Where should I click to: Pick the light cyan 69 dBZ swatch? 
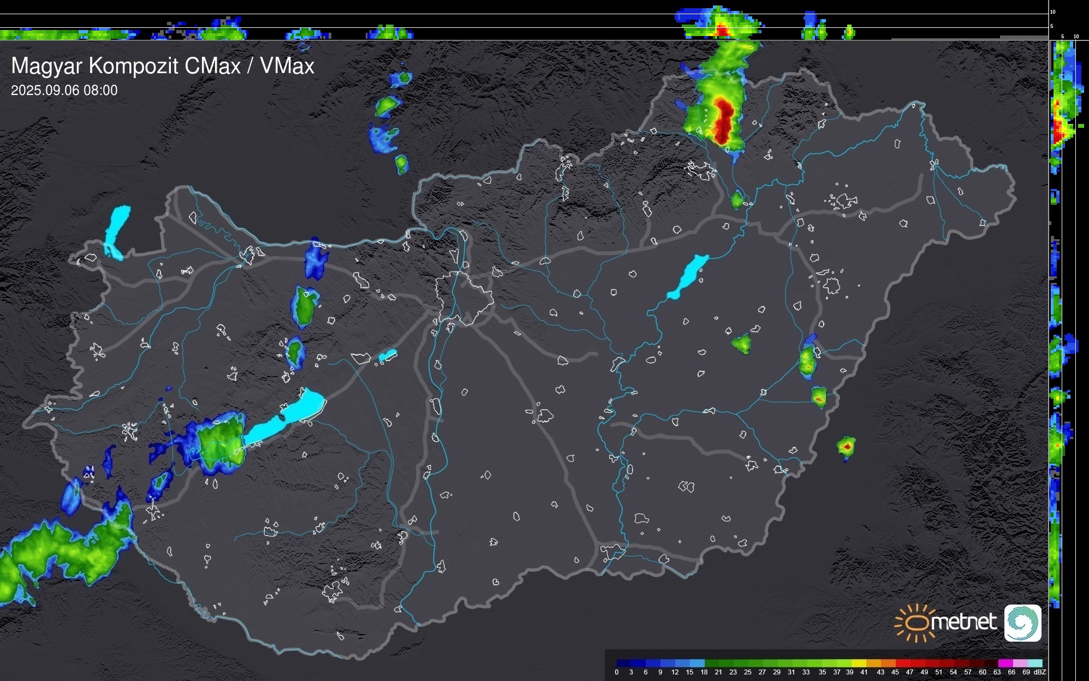pos(1035,663)
